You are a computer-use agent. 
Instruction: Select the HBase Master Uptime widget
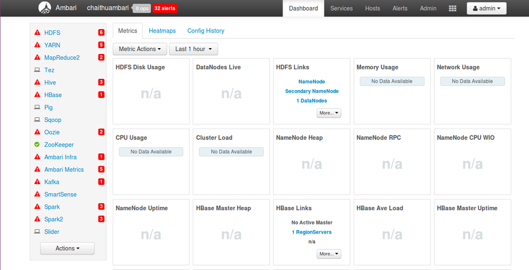[472, 232]
